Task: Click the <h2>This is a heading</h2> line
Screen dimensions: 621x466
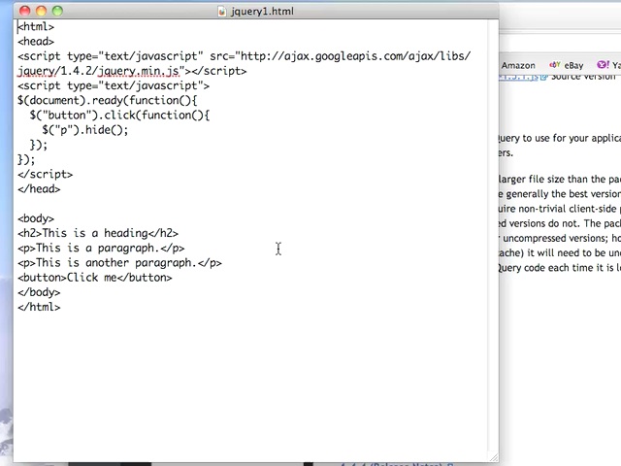Action: pyautogui.click(x=98, y=233)
